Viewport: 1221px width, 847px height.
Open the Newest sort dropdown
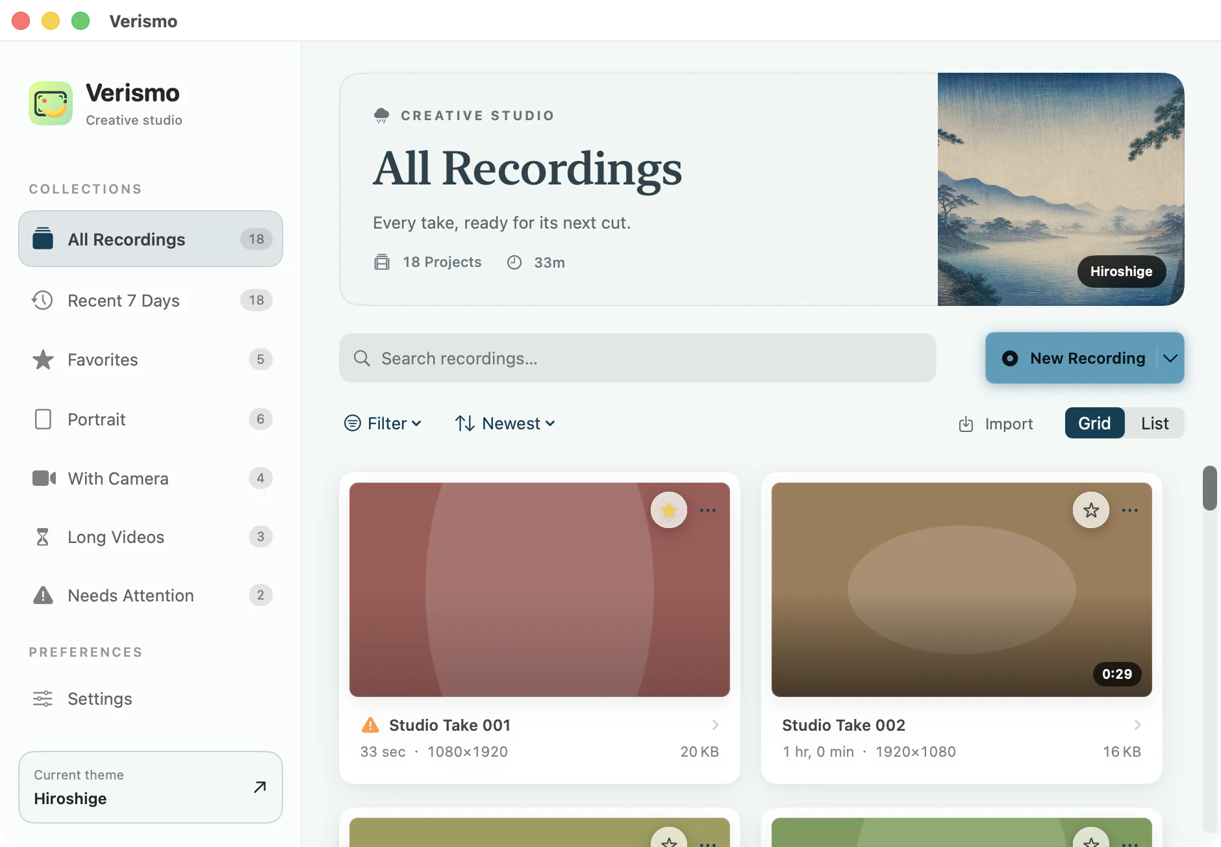click(505, 423)
